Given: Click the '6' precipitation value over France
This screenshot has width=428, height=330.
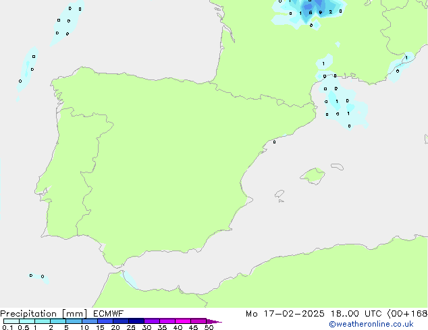Looking at the screenshot, I should tap(311, 13).
